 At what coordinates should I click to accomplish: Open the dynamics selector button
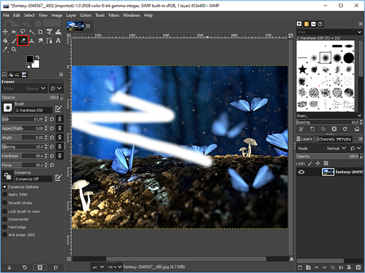(x=8, y=177)
